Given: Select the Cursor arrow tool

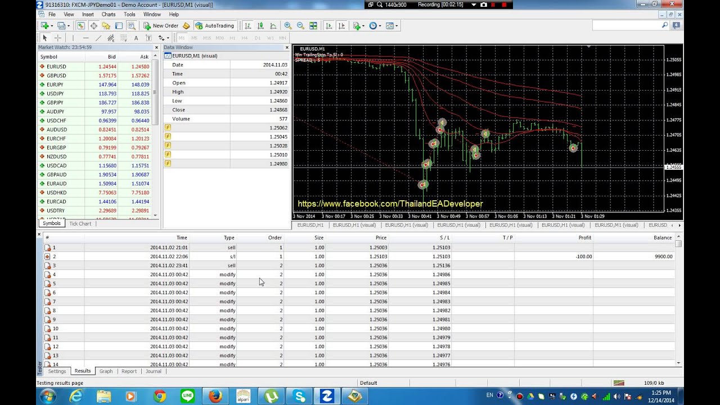Looking at the screenshot, I should click(45, 38).
